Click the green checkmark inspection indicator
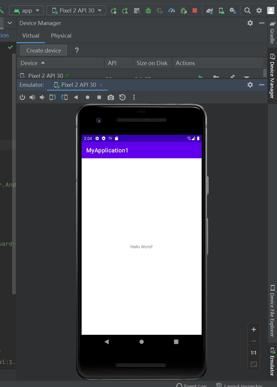The height and width of the screenshot is (387, 277). point(10,47)
